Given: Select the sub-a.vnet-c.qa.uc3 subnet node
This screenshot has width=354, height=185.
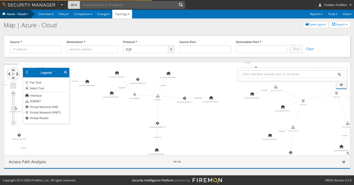Looking at the screenshot, I should point(293,127).
